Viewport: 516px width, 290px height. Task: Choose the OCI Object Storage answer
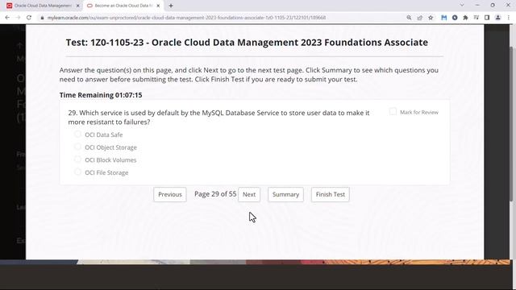77,147
